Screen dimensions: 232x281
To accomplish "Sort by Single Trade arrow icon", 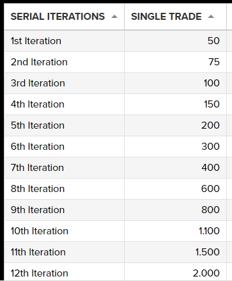I will (211, 17).
